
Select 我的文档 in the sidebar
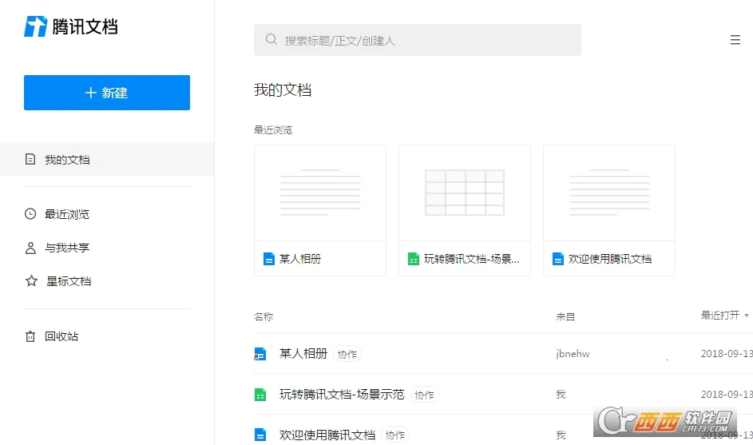click(x=67, y=160)
